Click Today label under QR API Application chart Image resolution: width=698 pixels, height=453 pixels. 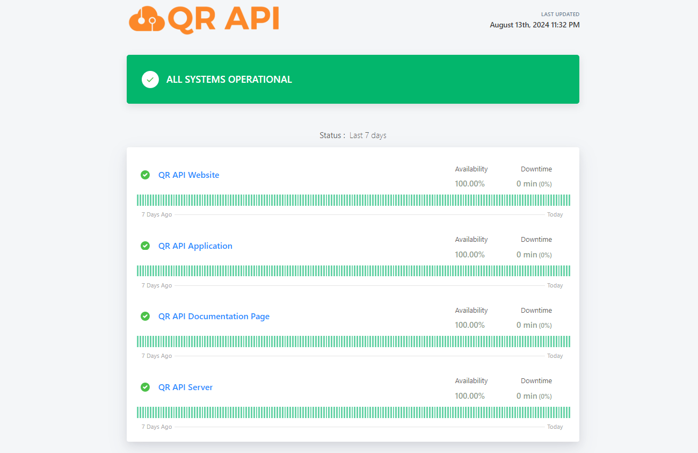tap(555, 285)
